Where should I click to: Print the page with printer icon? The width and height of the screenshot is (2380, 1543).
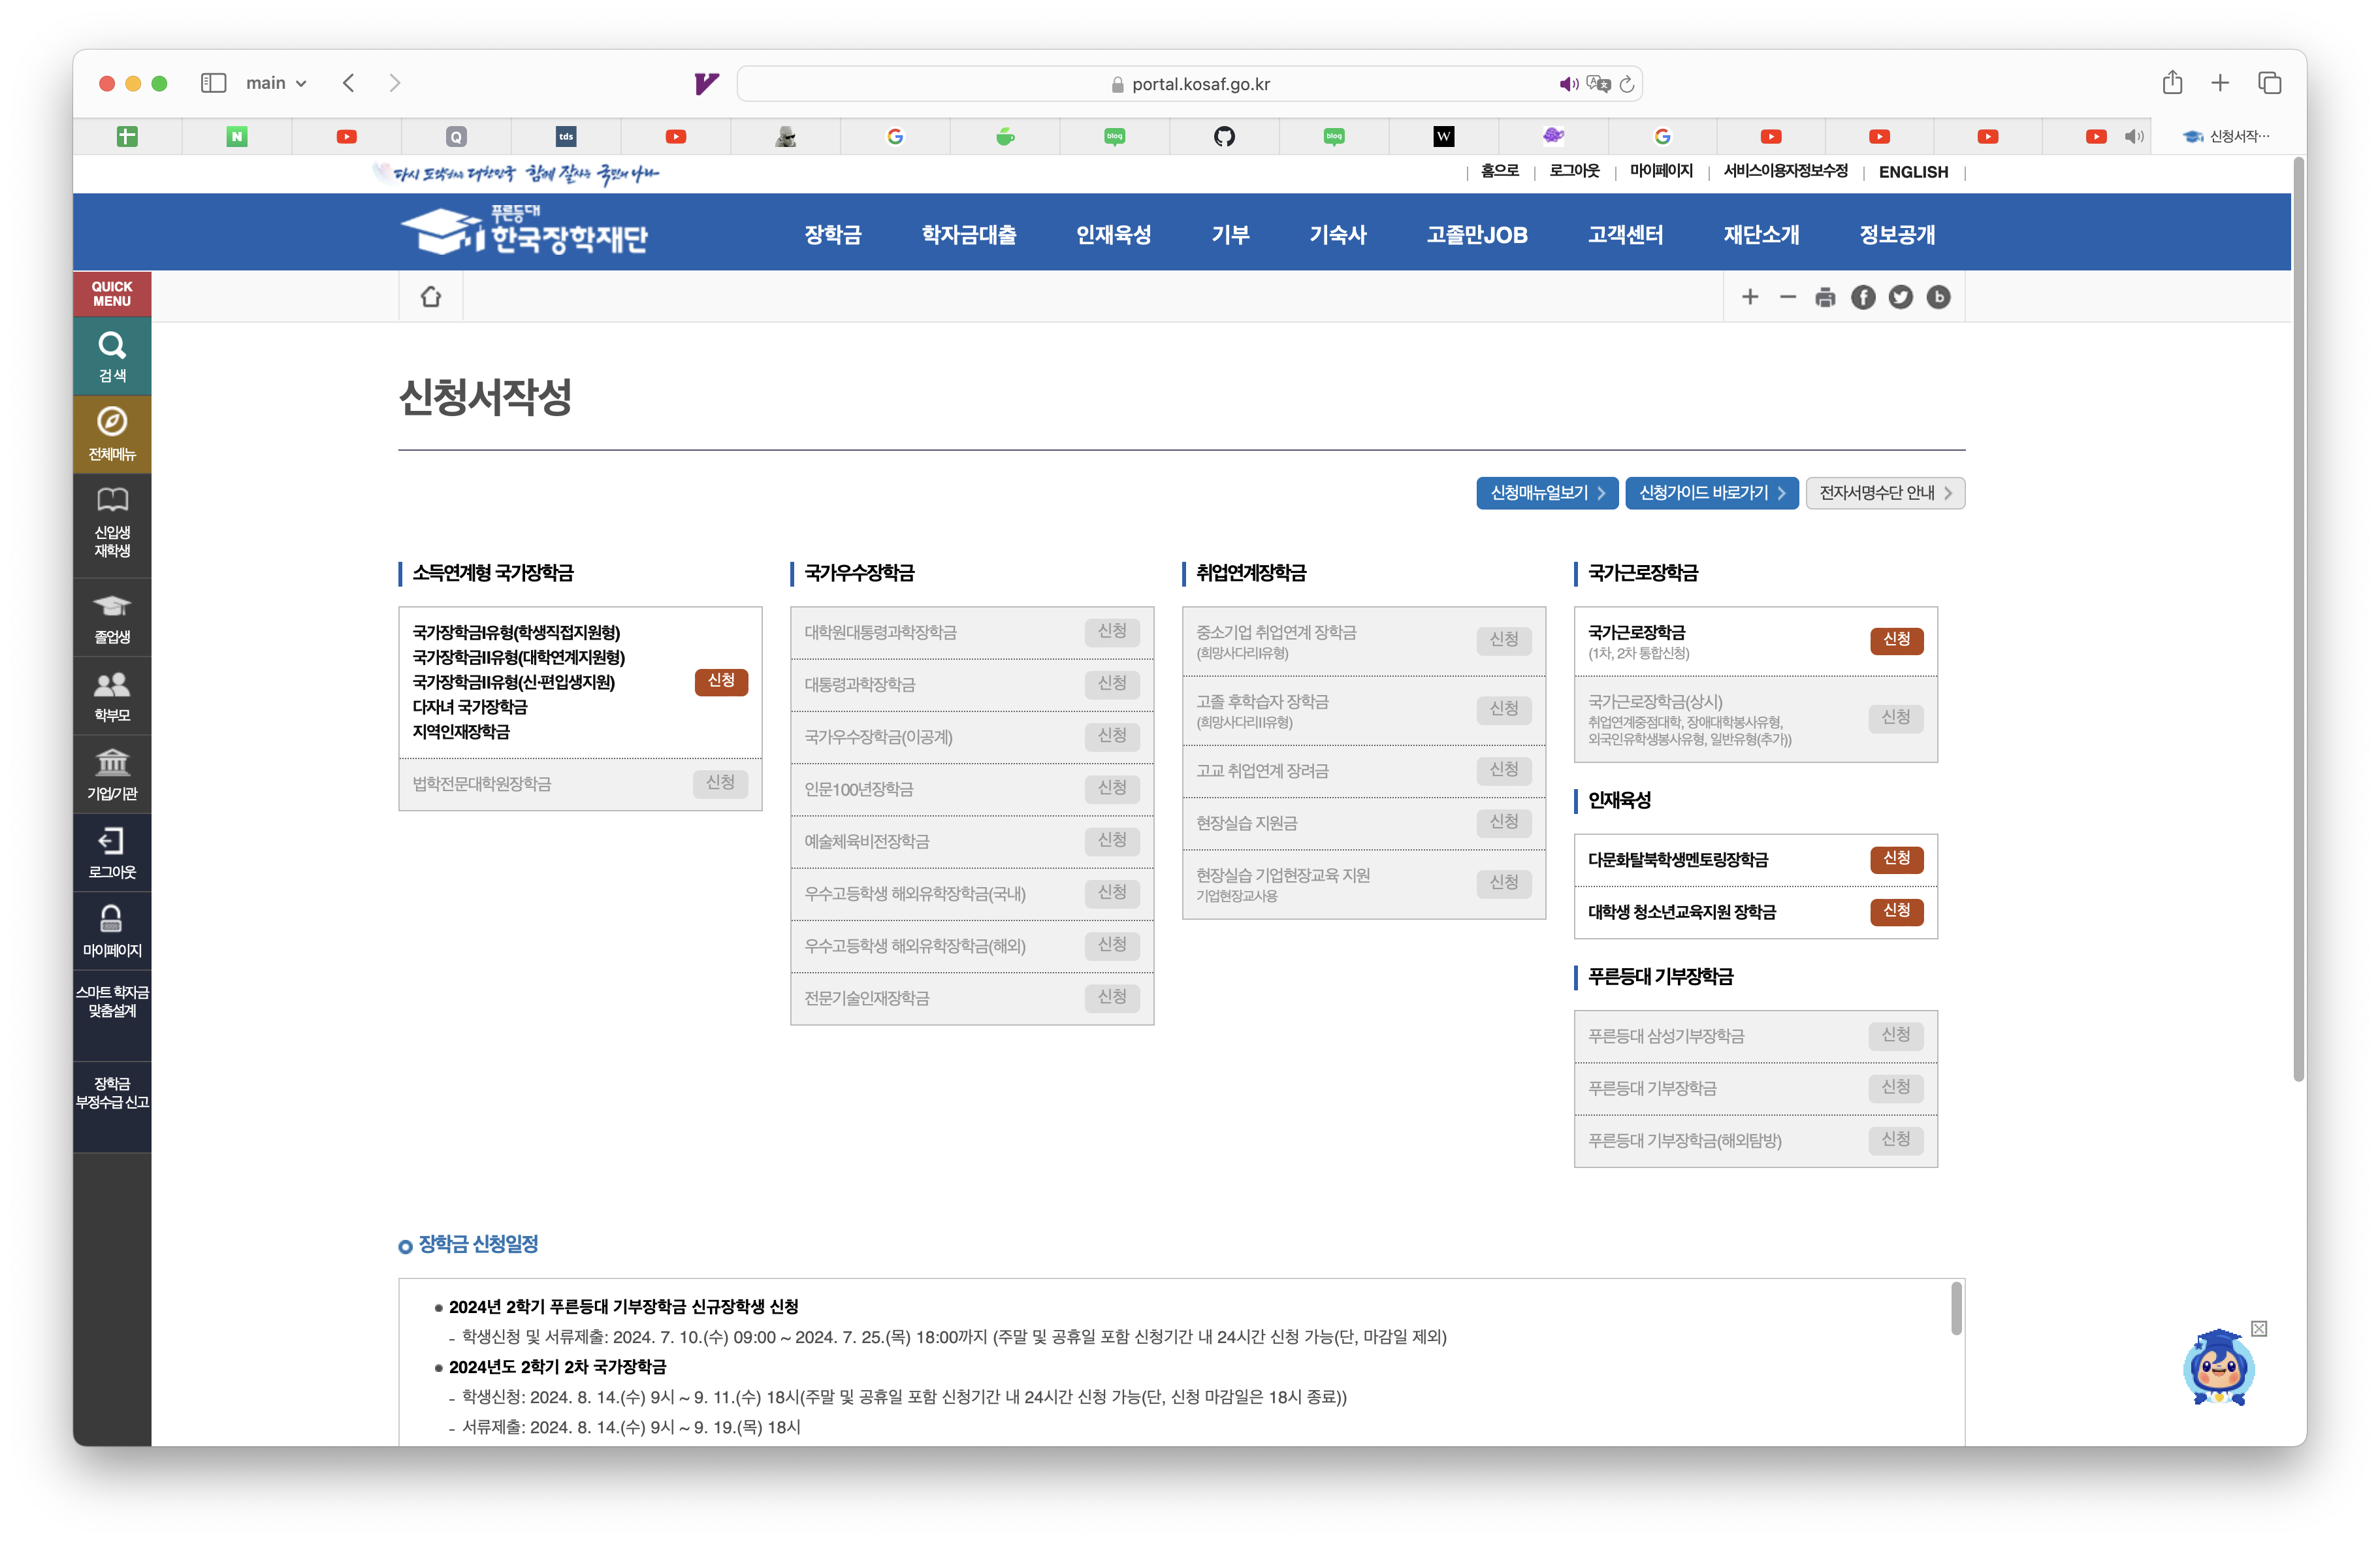(1825, 297)
